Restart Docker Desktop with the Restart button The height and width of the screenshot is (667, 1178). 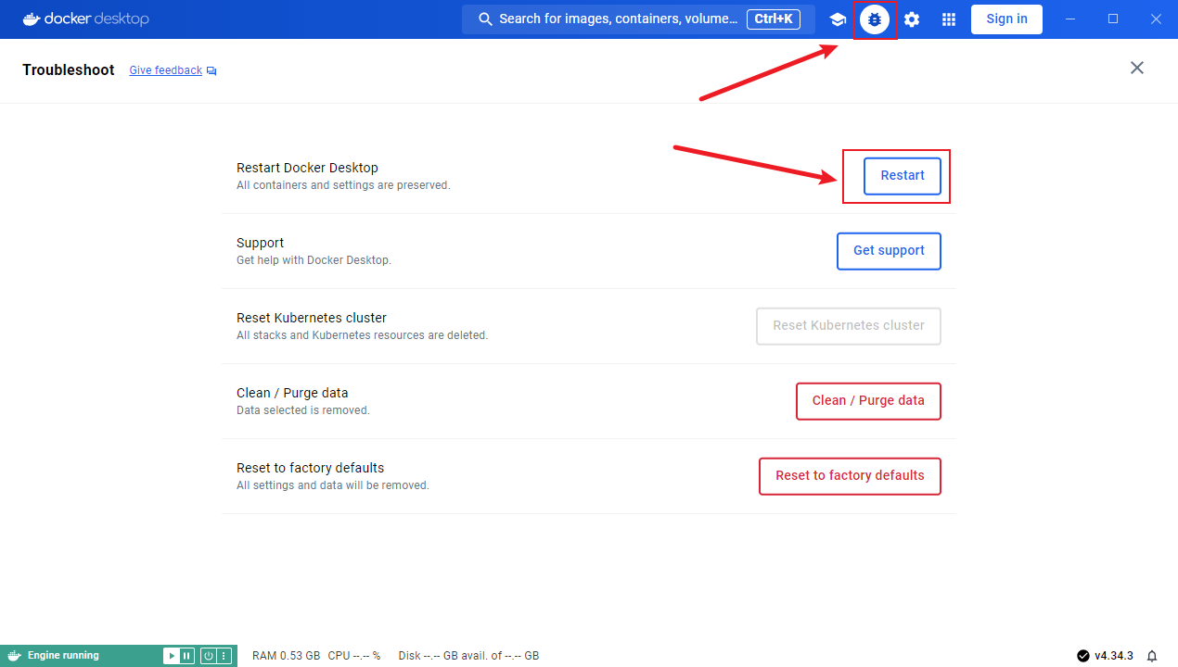click(903, 176)
